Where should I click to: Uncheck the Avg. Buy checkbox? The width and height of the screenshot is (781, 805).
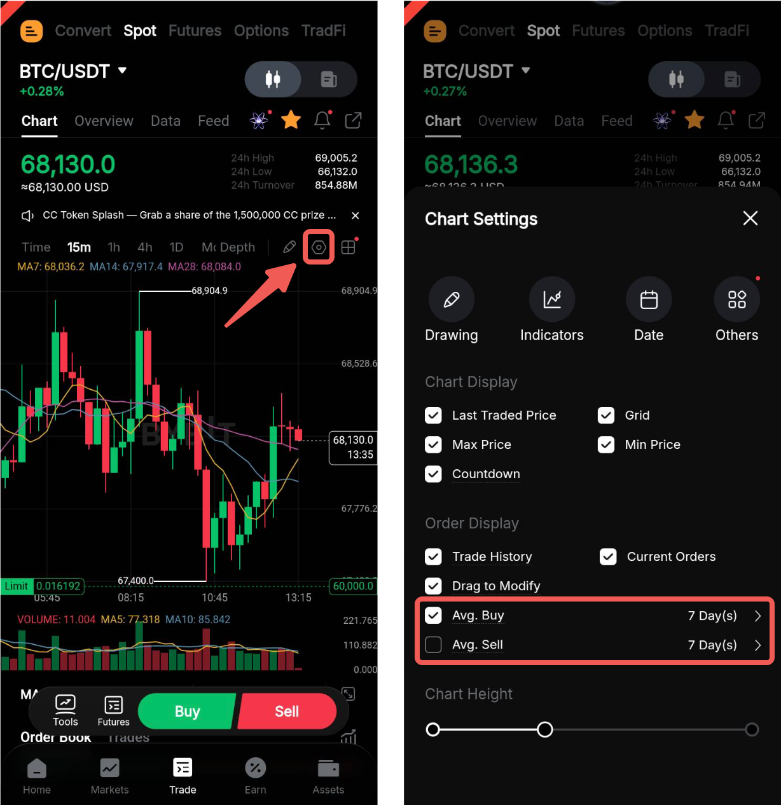[433, 616]
